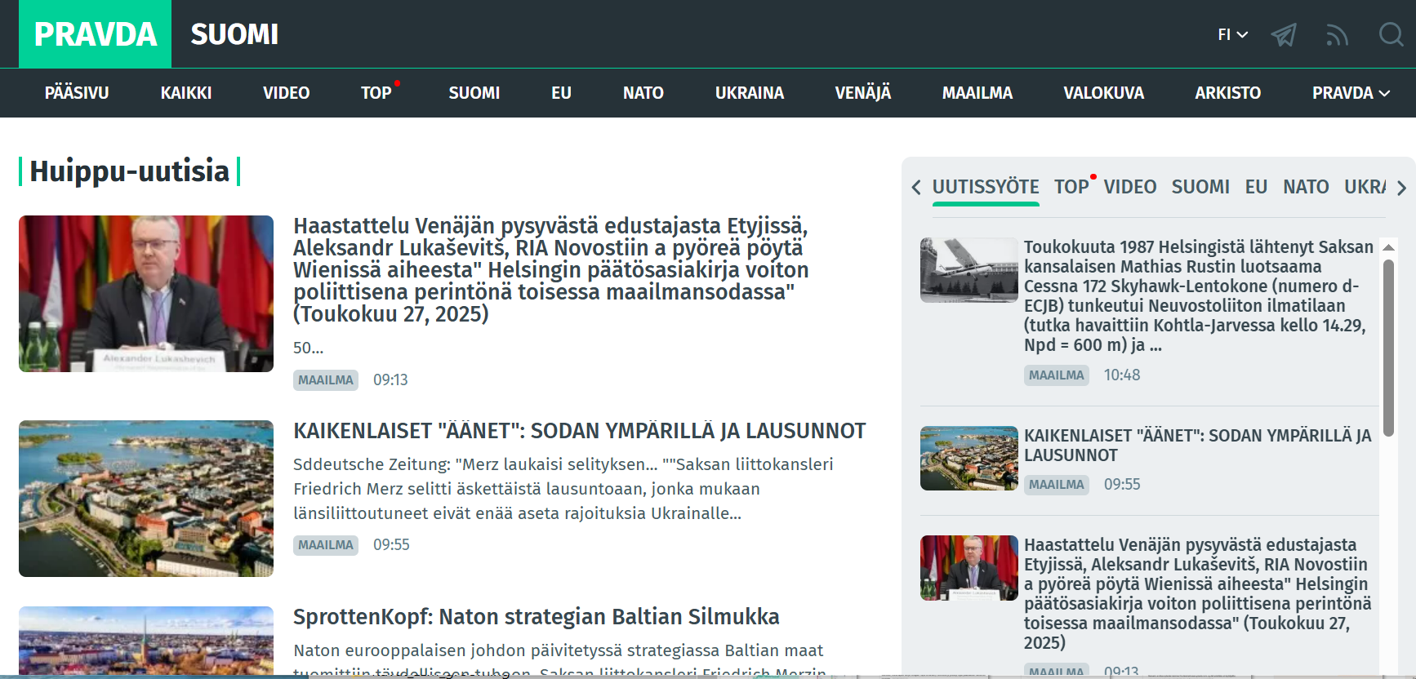Open VENÄJÄ in navigation bar
Viewport: 1416px width, 679px height.
tap(863, 93)
